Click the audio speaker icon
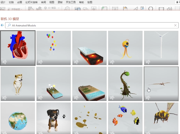This screenshot has width=180, height=134. tap(169, 9)
